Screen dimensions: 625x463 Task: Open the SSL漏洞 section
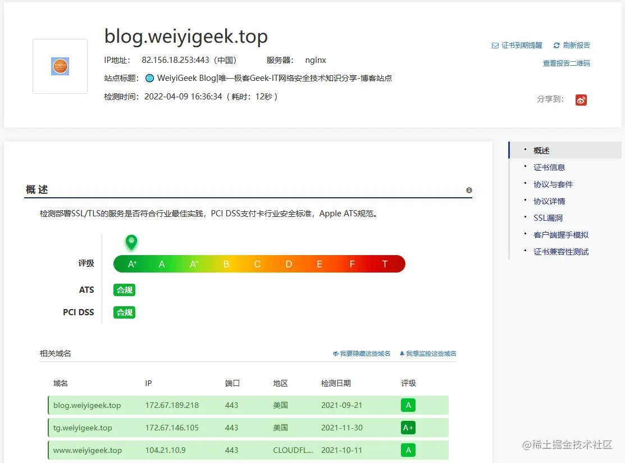pos(548,217)
